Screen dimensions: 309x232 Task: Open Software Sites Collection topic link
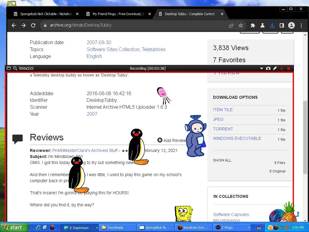point(113,49)
